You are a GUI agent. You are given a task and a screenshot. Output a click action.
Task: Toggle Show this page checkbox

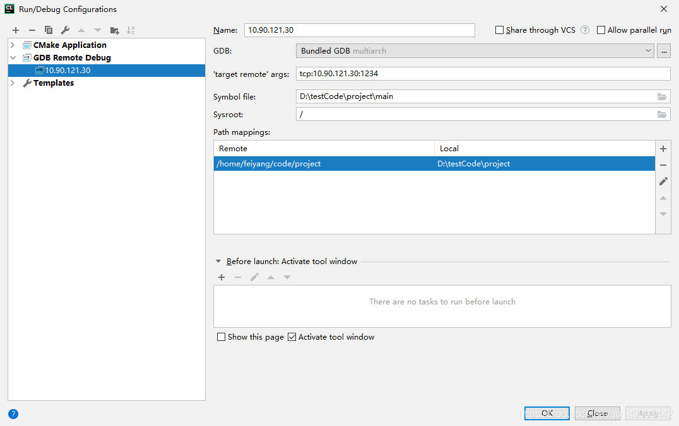221,337
